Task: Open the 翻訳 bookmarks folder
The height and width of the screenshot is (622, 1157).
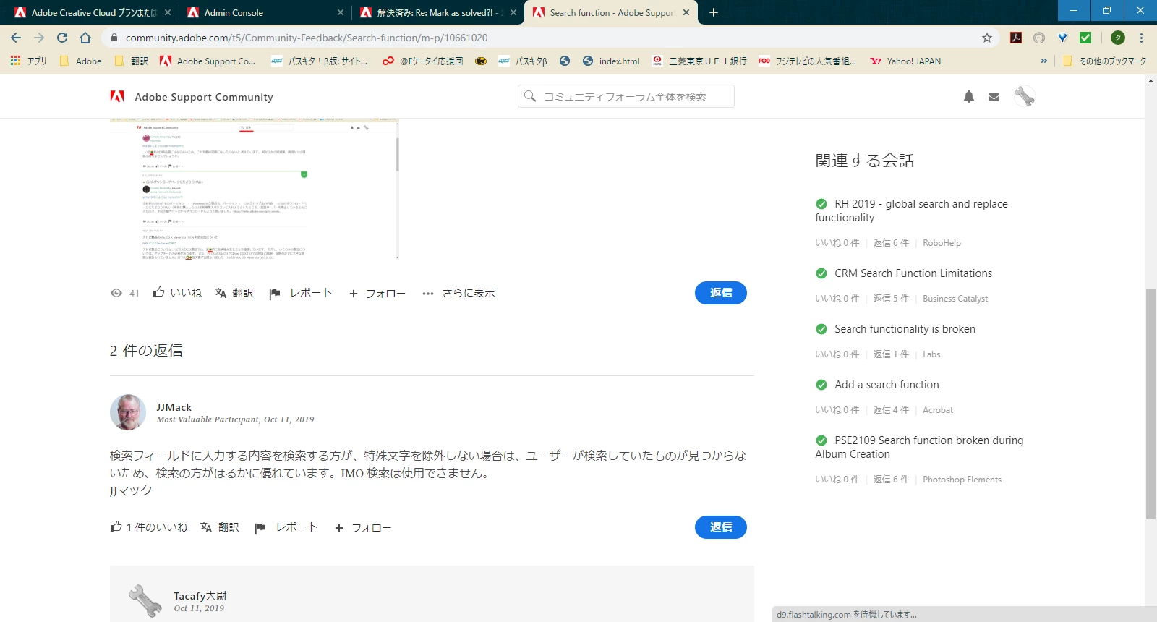Action: pos(132,61)
